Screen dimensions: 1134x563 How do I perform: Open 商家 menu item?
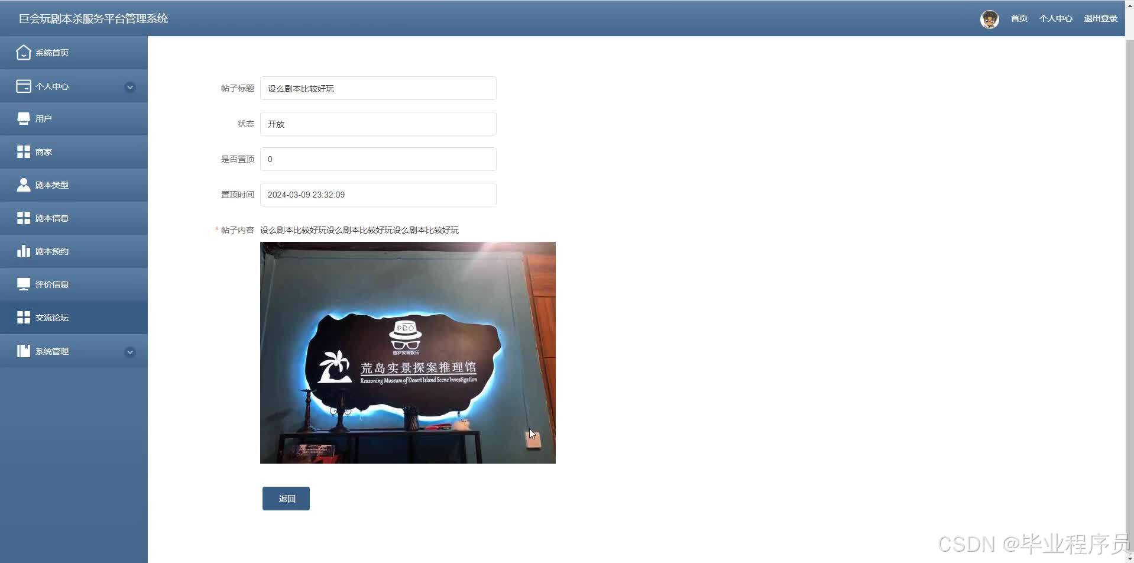[x=74, y=152]
